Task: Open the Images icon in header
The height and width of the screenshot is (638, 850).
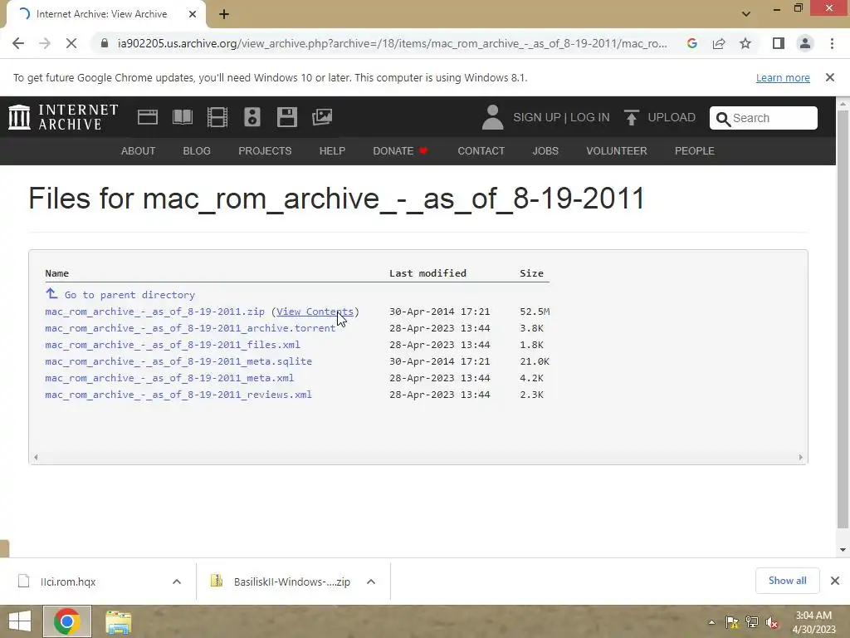Action: tap(322, 117)
